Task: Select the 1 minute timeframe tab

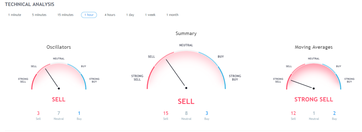Action: [x=14, y=15]
